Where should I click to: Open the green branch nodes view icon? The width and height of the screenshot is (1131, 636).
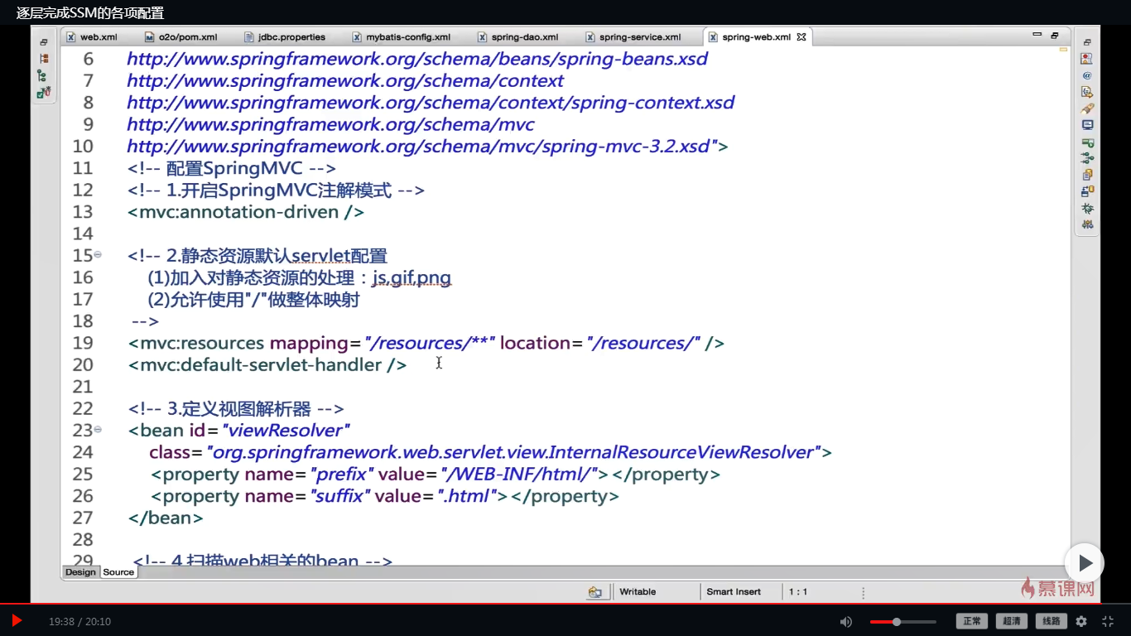pyautogui.click(x=1087, y=158)
